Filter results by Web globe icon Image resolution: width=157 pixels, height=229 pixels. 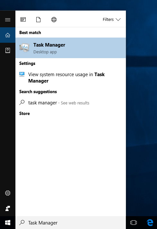54,19
